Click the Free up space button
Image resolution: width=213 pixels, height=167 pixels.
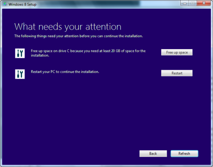click(x=177, y=52)
